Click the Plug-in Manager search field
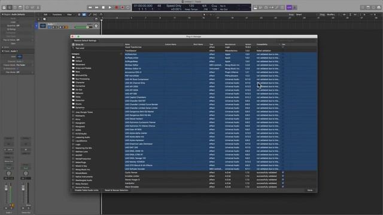The height and width of the screenshot is (215, 383). click(x=296, y=41)
